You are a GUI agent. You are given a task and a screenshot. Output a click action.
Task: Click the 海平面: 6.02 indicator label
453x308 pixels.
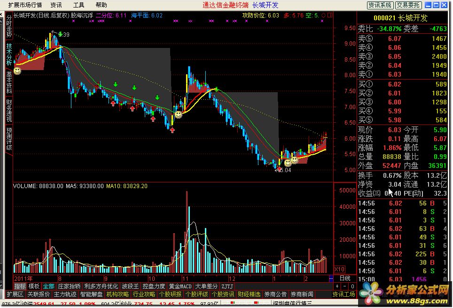pyautogui.click(x=147, y=16)
